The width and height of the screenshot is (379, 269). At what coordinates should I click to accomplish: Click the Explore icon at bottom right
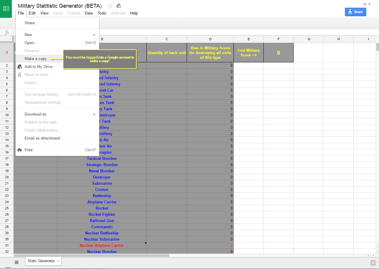tap(373, 263)
